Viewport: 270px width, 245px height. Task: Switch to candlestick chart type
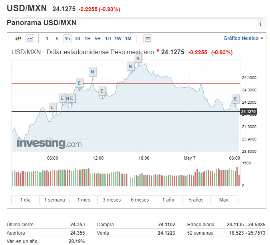(18, 39)
